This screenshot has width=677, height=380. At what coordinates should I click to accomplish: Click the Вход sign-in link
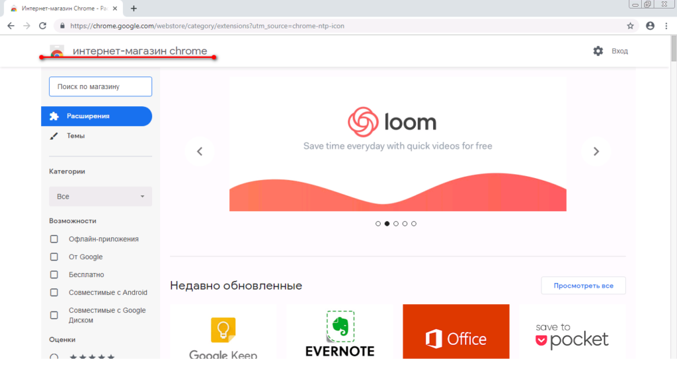point(619,51)
